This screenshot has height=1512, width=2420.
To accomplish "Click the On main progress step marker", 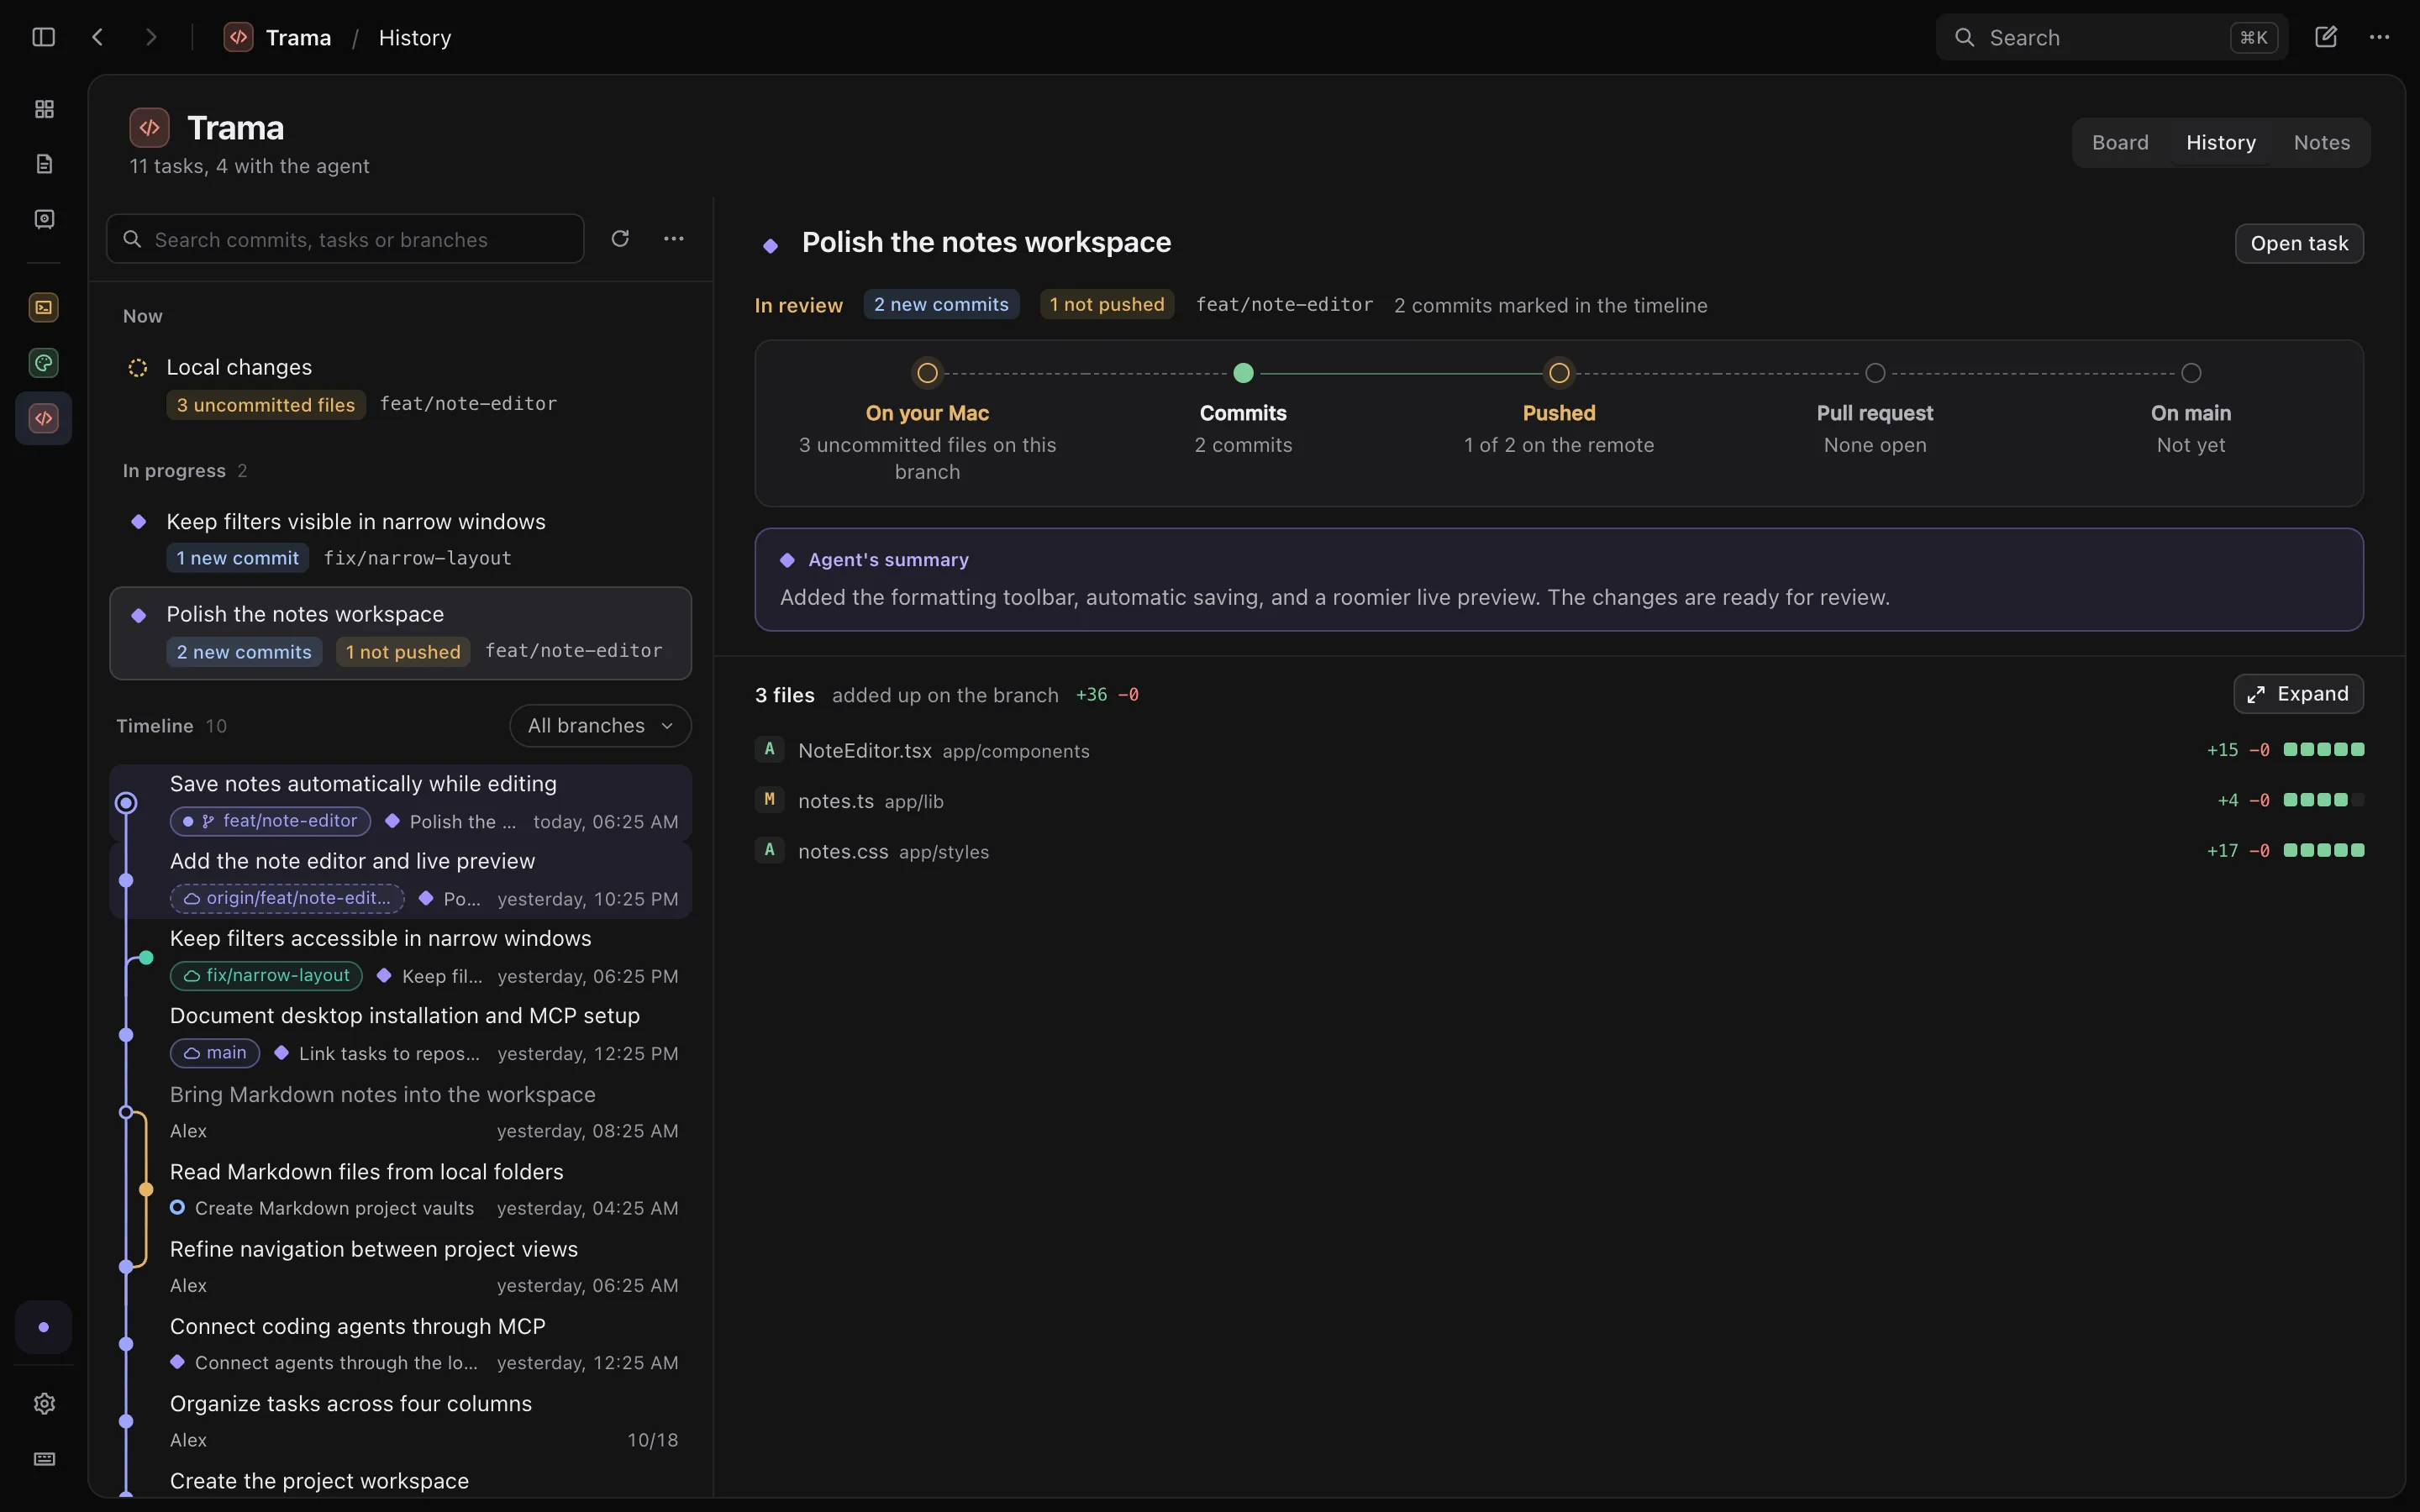I will click(x=2191, y=373).
